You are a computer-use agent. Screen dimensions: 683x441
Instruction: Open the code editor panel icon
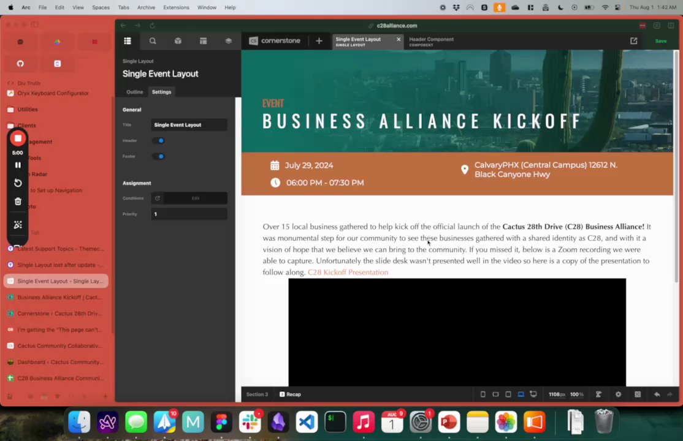pyautogui.click(x=638, y=394)
